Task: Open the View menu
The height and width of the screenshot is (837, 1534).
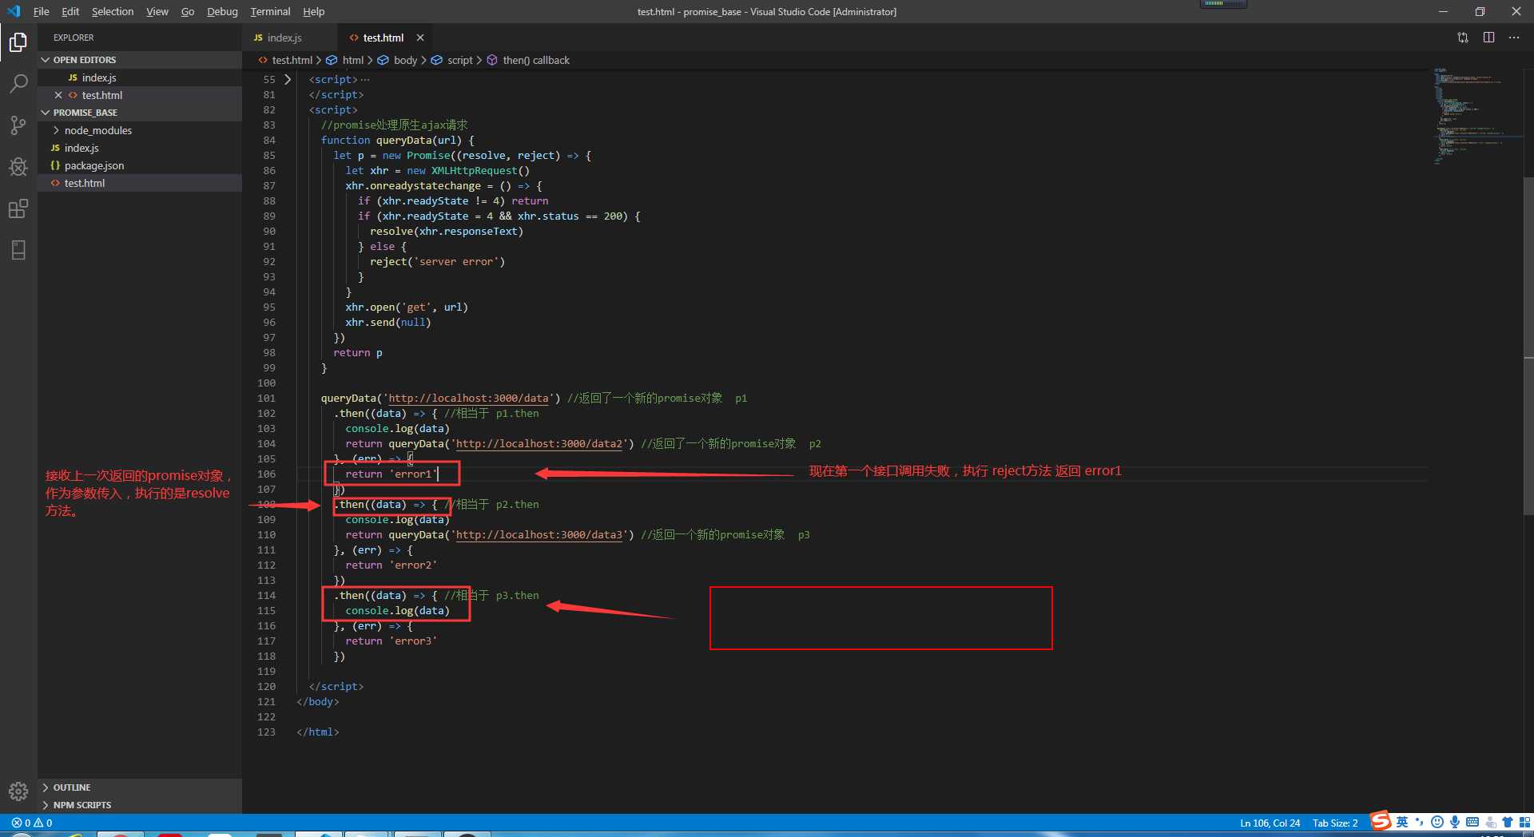Action: 157,11
